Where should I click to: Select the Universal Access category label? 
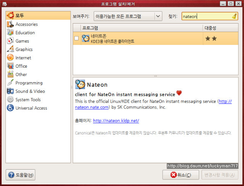click(x=31, y=108)
